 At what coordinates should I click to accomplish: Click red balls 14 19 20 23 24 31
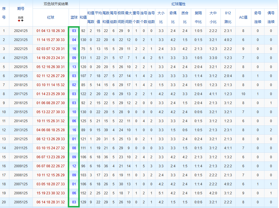pyautogui.click(x=51, y=58)
